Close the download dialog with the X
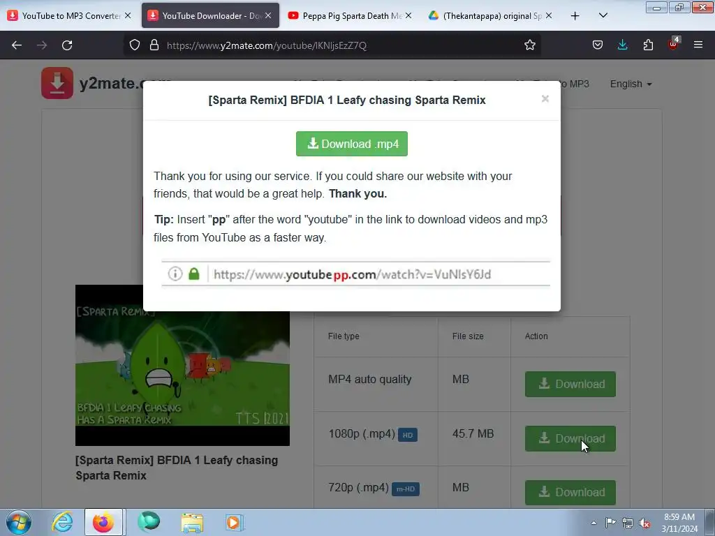Viewport: 715px width, 536px height. [545, 99]
